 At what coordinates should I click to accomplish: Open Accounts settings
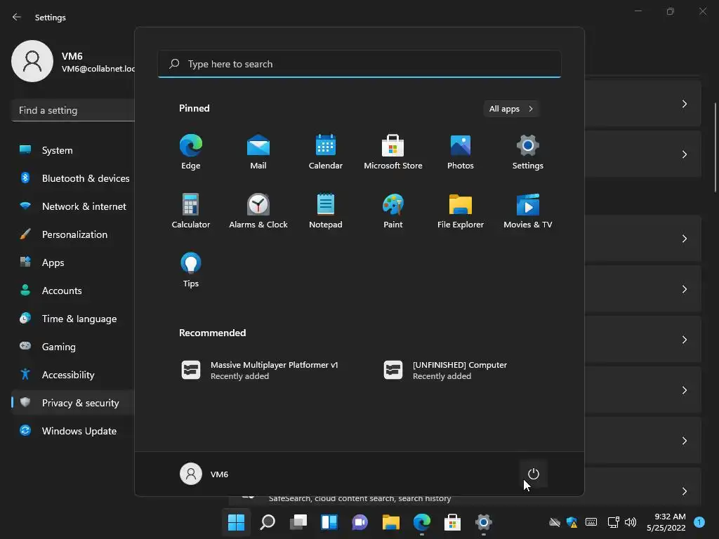coord(73,291)
